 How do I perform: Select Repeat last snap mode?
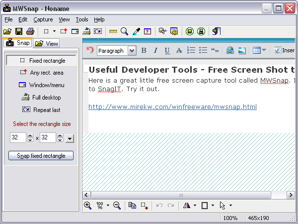click(x=41, y=110)
